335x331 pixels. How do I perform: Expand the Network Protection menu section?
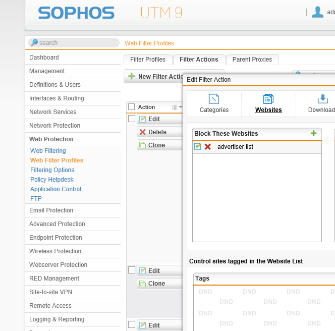[x=54, y=126]
